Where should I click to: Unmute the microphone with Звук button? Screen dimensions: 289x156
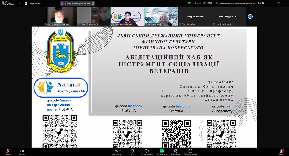pos(8,152)
